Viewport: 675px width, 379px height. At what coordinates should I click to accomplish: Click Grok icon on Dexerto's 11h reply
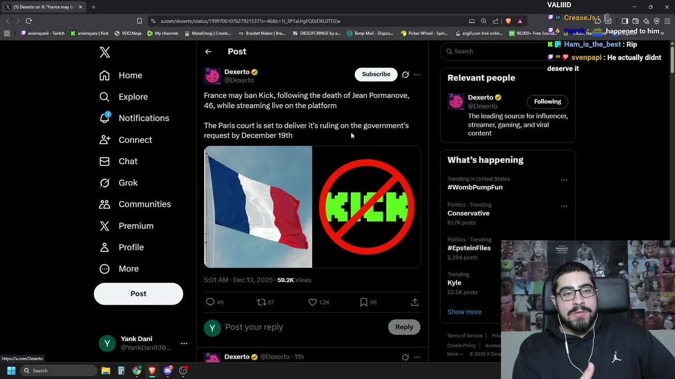[405, 357]
